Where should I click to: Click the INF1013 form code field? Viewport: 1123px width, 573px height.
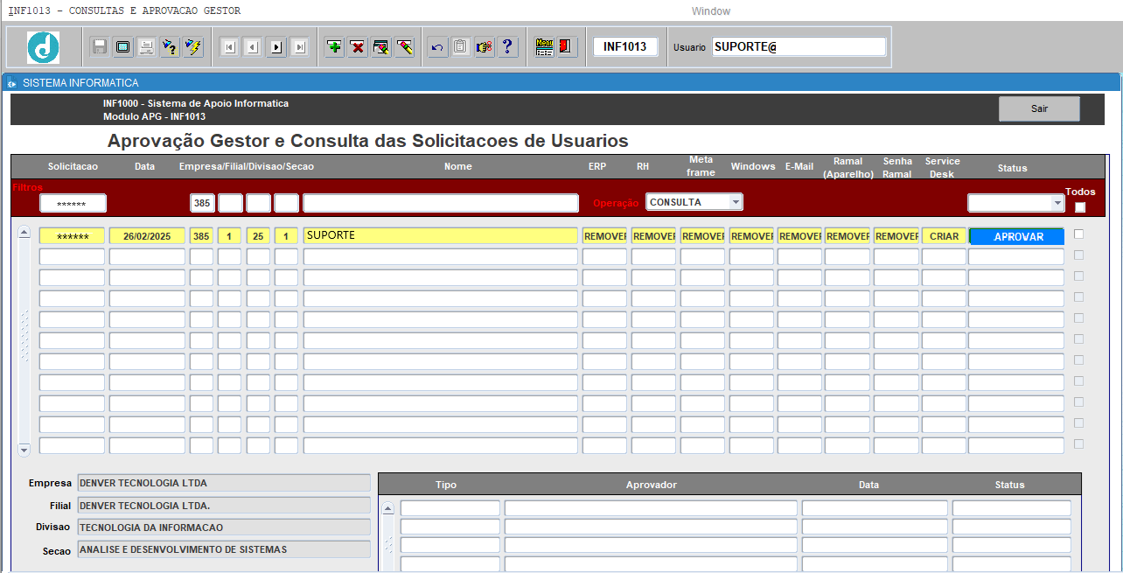(625, 46)
